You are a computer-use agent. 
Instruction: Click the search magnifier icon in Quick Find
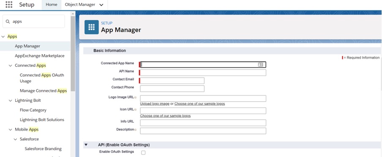point(8,22)
